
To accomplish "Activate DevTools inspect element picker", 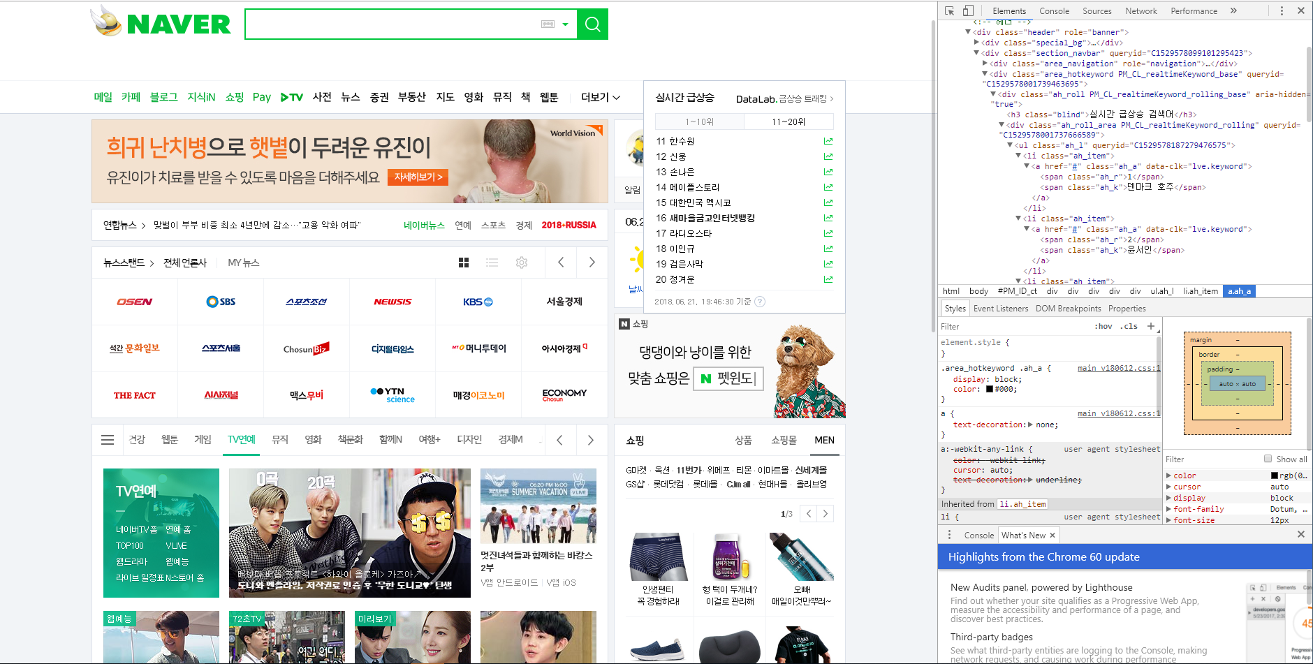I will point(949,10).
